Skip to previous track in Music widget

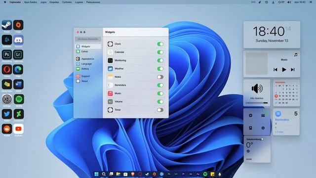(276, 70)
